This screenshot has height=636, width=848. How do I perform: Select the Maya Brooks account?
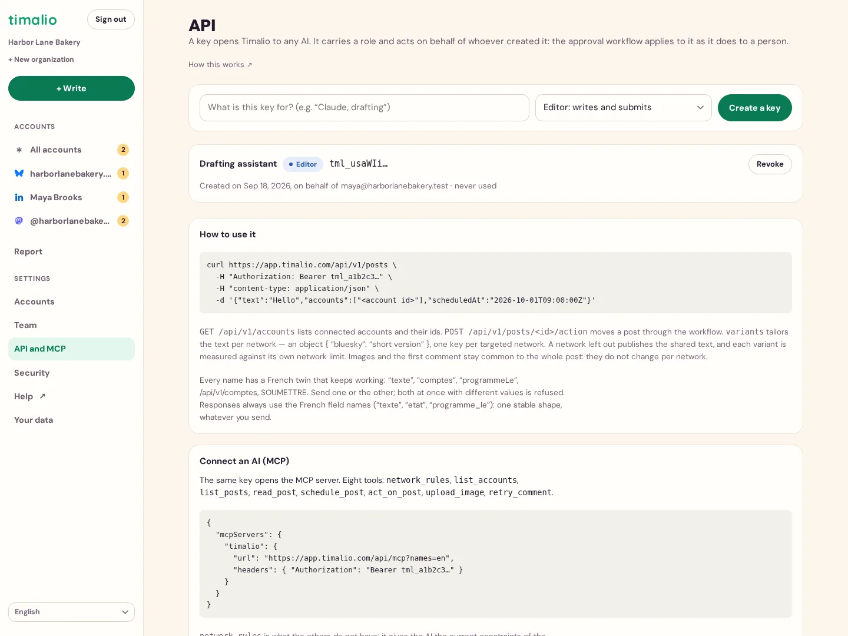(71, 197)
